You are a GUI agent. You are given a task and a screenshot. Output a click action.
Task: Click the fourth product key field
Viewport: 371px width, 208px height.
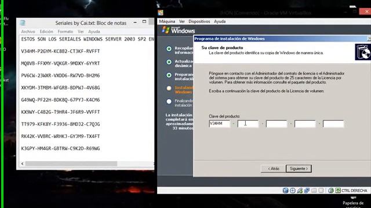[x=305, y=124]
